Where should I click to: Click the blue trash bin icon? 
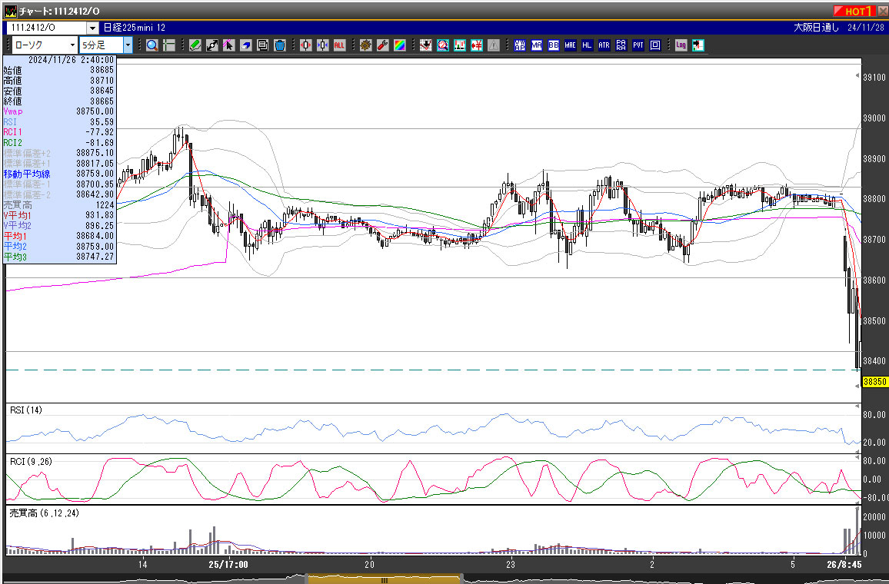coord(279,45)
